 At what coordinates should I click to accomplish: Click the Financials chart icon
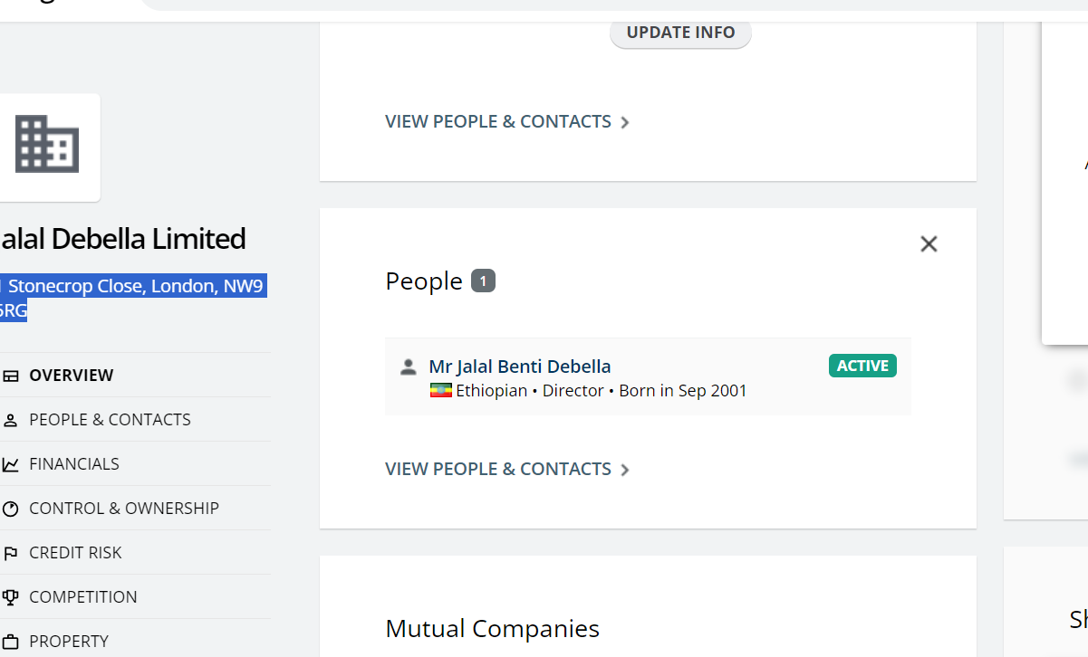(11, 464)
